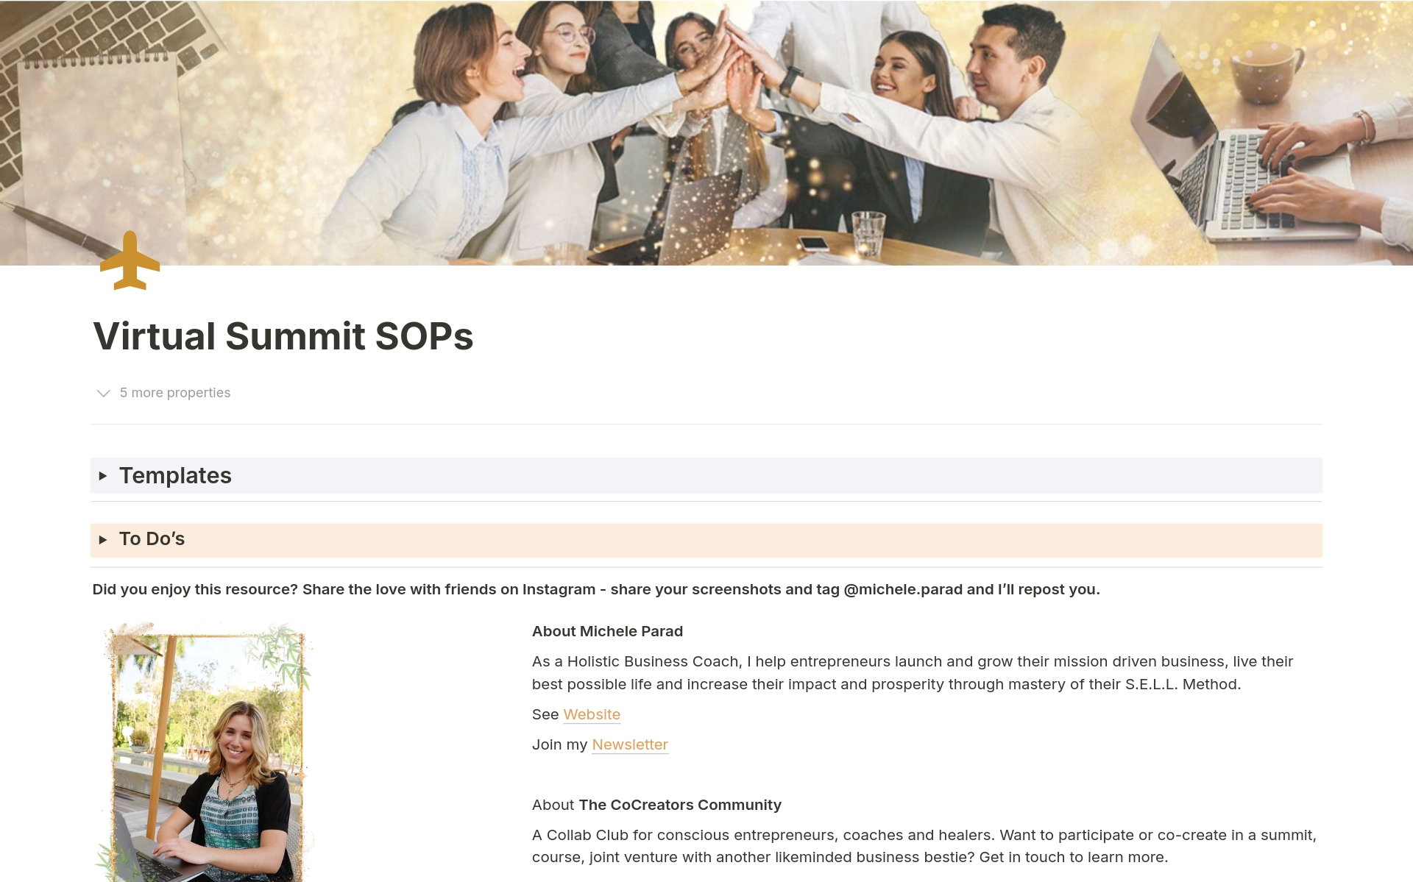Screen dimensions: 1413x882
Task: Click the bold 'The CoCreators Community' text
Action: [x=680, y=805]
